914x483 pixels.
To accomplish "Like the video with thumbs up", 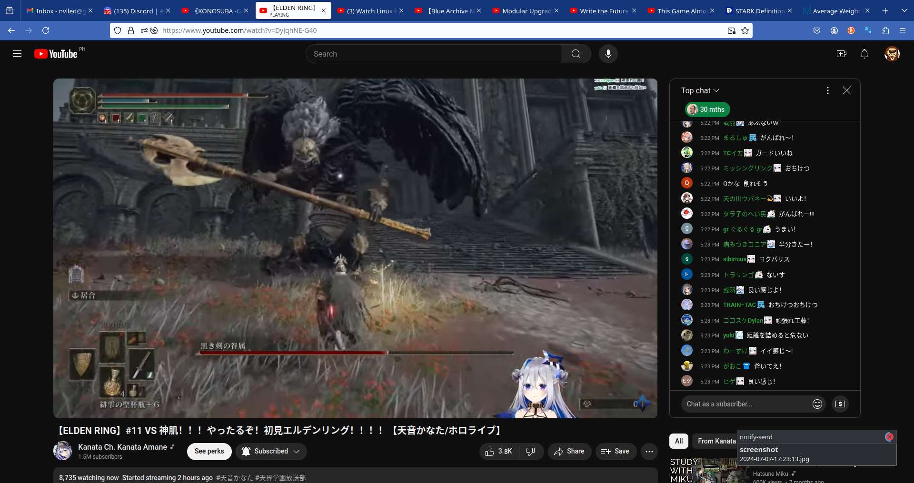I will [x=498, y=451].
